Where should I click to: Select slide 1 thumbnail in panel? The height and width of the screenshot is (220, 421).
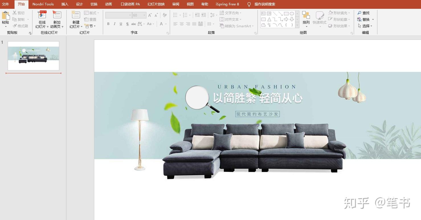(33, 56)
